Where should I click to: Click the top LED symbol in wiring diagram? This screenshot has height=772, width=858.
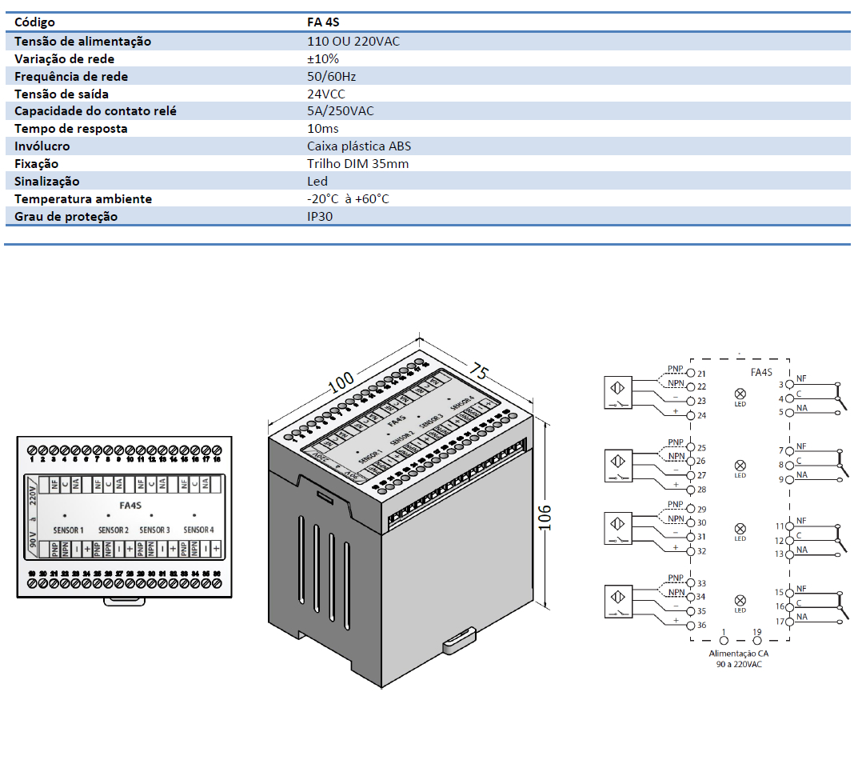tap(740, 393)
